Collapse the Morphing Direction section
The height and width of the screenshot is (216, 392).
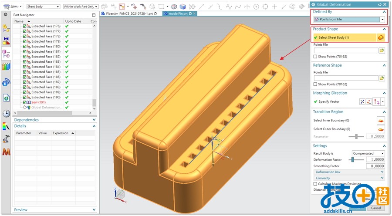click(384, 93)
